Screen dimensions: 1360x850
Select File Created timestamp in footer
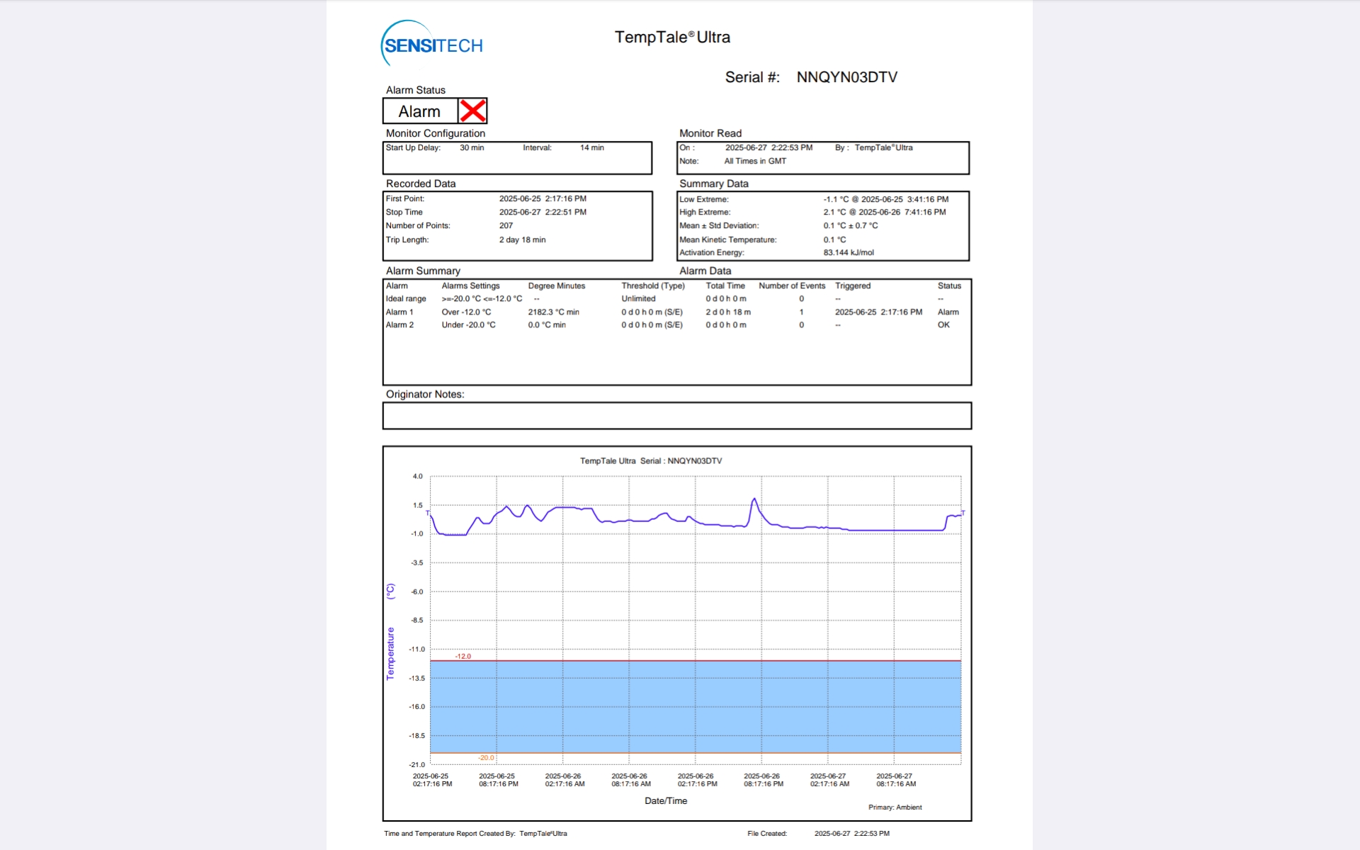(x=851, y=833)
